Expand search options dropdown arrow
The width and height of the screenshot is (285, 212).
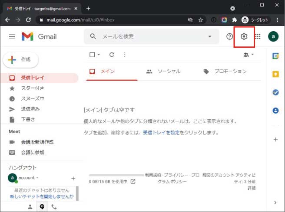(210, 36)
